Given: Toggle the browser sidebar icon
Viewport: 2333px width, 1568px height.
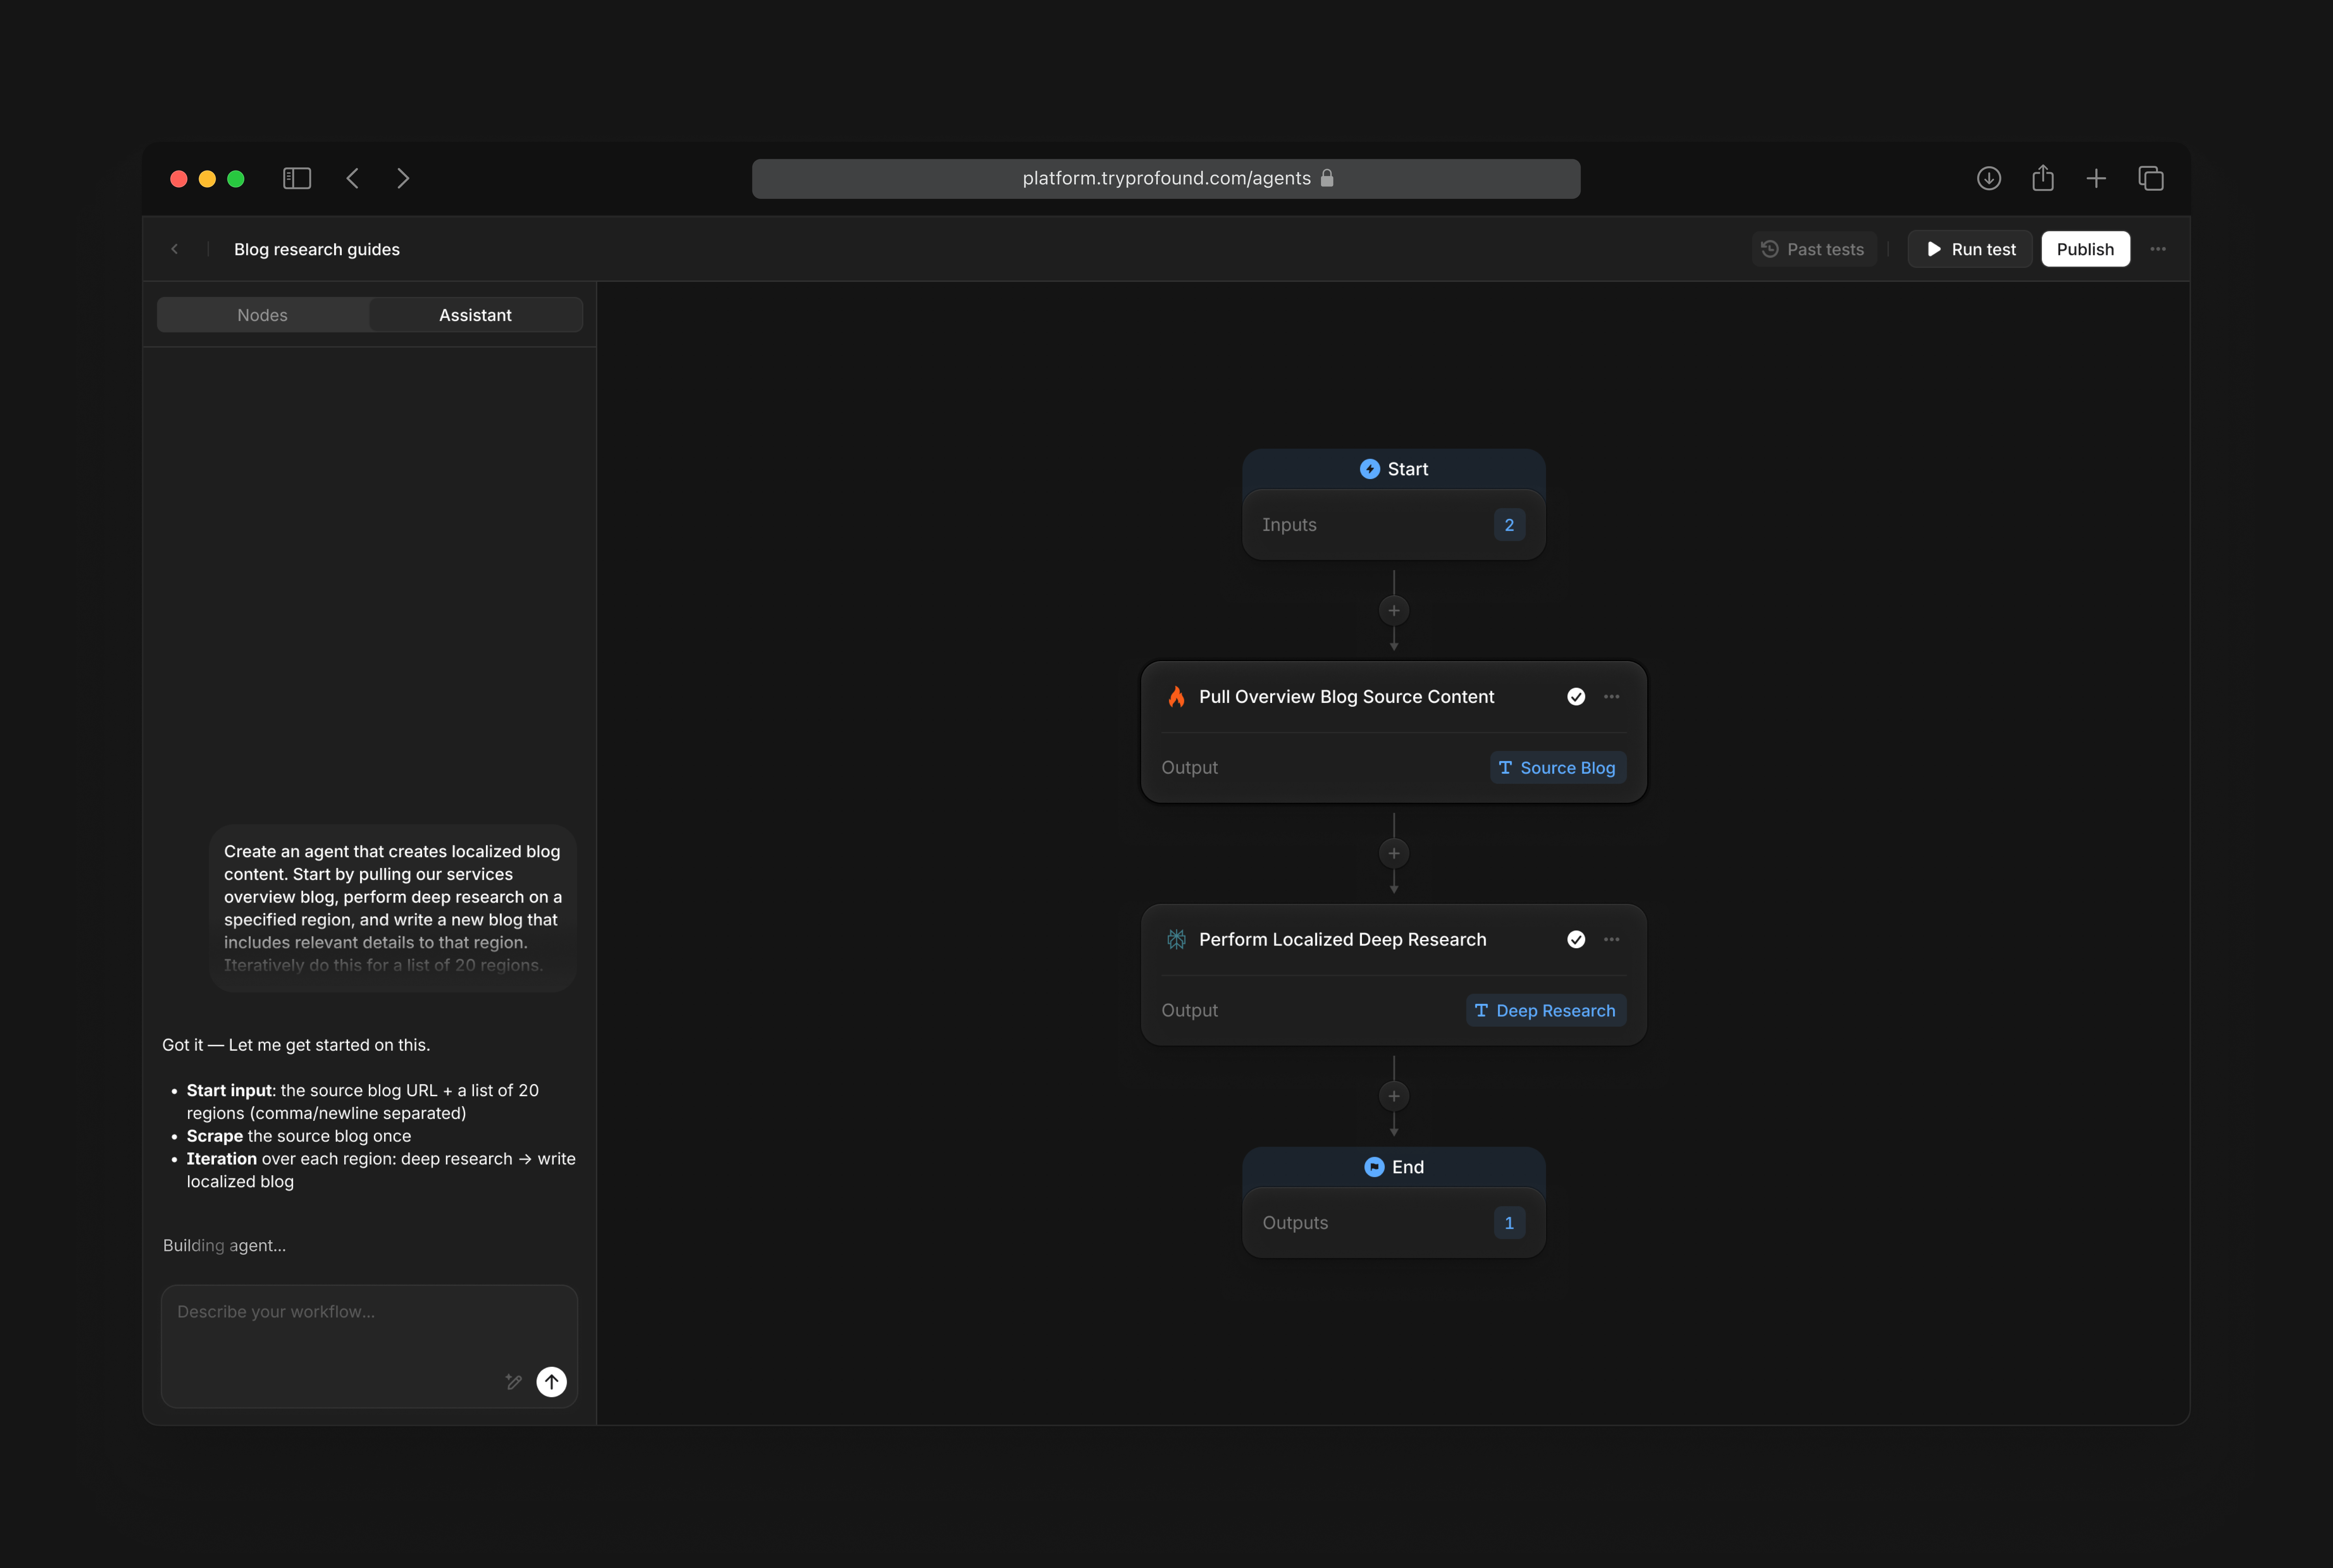Looking at the screenshot, I should [x=297, y=178].
